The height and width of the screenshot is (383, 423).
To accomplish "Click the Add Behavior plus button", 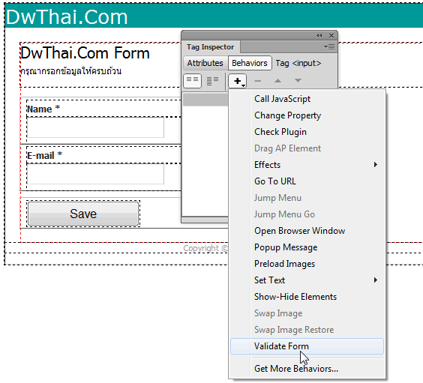I will click(238, 81).
